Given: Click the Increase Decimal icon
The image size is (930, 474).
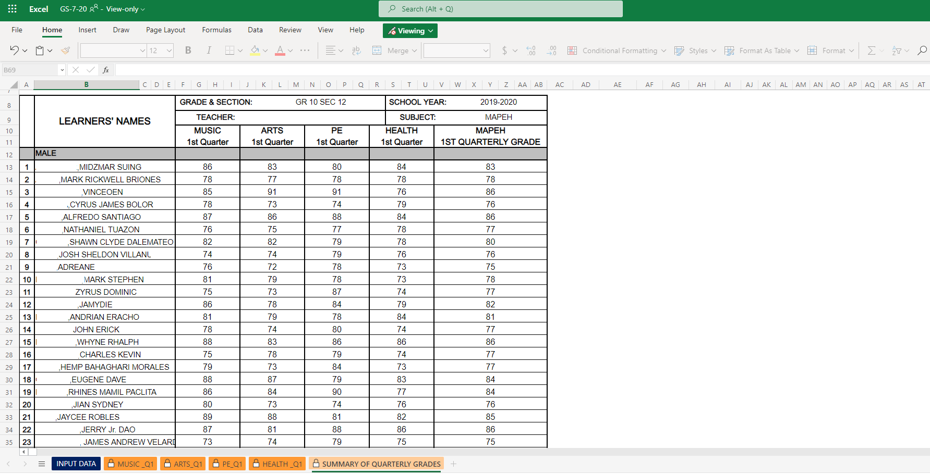Looking at the screenshot, I should coord(531,51).
